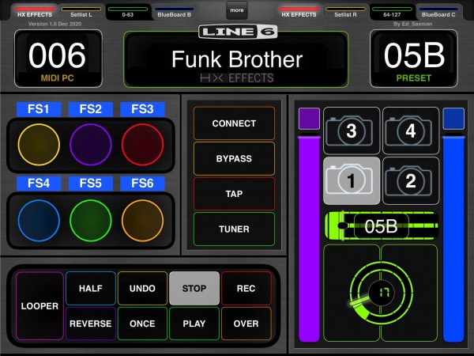Click the FS6 label
Screen dimensions: 474x356
(142, 184)
